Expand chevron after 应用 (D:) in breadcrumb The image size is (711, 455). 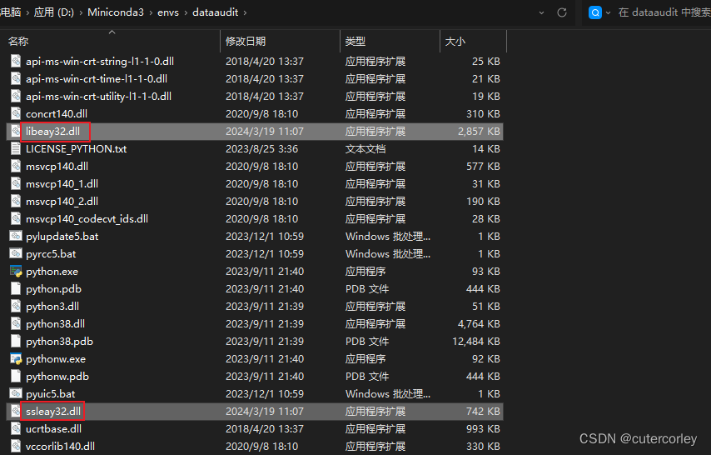[81, 12]
